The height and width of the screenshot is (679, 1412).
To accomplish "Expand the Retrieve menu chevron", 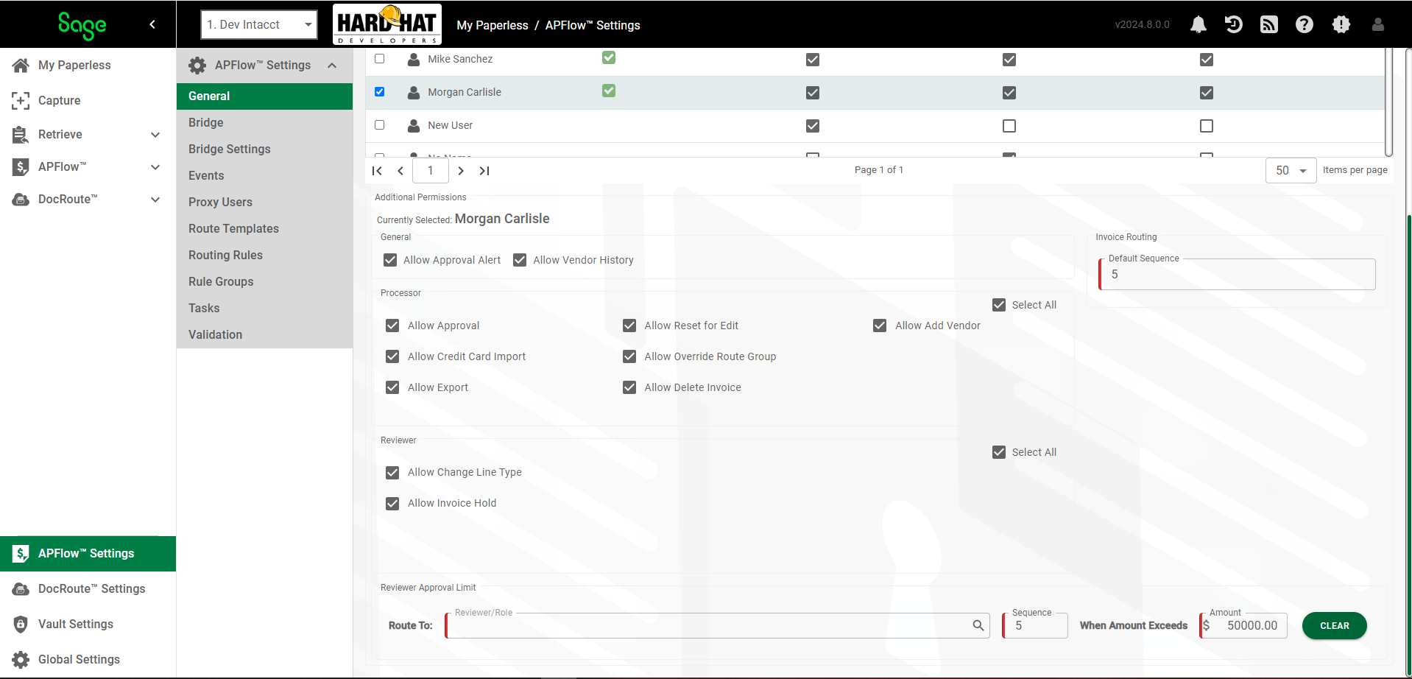I will (x=155, y=135).
